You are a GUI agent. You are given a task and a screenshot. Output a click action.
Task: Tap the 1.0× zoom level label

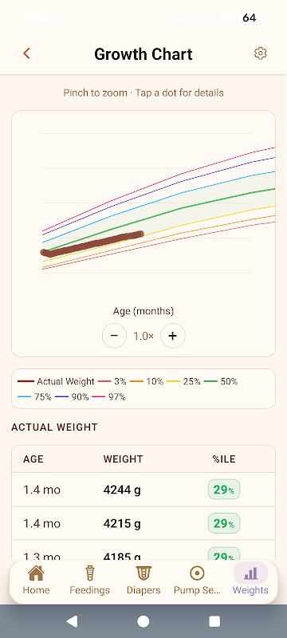click(x=143, y=336)
